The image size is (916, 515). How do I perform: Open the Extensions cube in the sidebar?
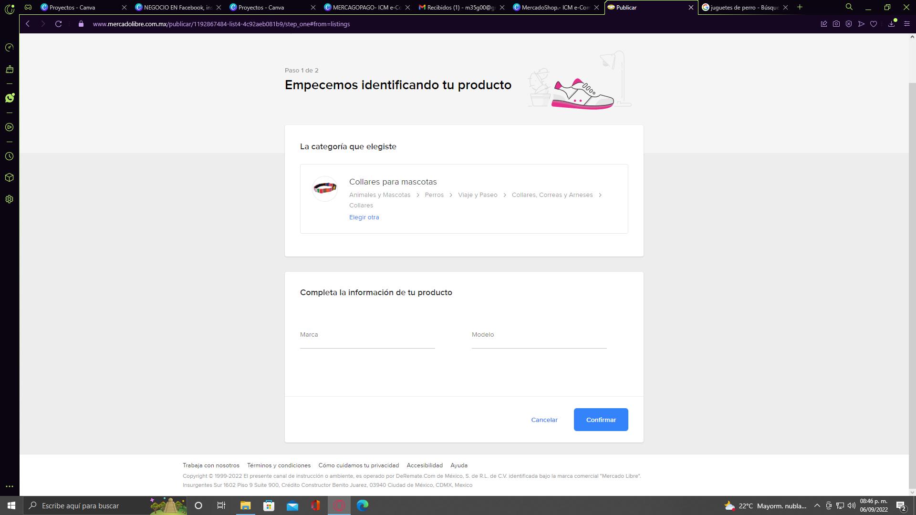[x=10, y=178]
